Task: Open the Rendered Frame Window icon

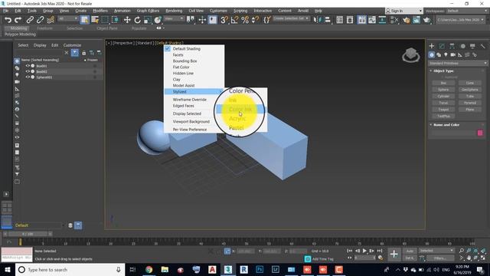Action: tap(416, 20)
